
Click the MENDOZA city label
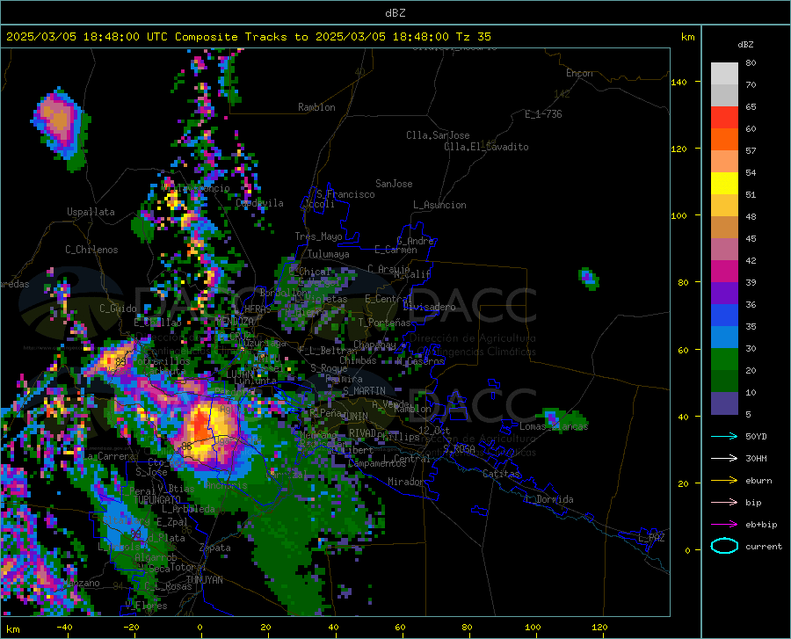pos(235,321)
